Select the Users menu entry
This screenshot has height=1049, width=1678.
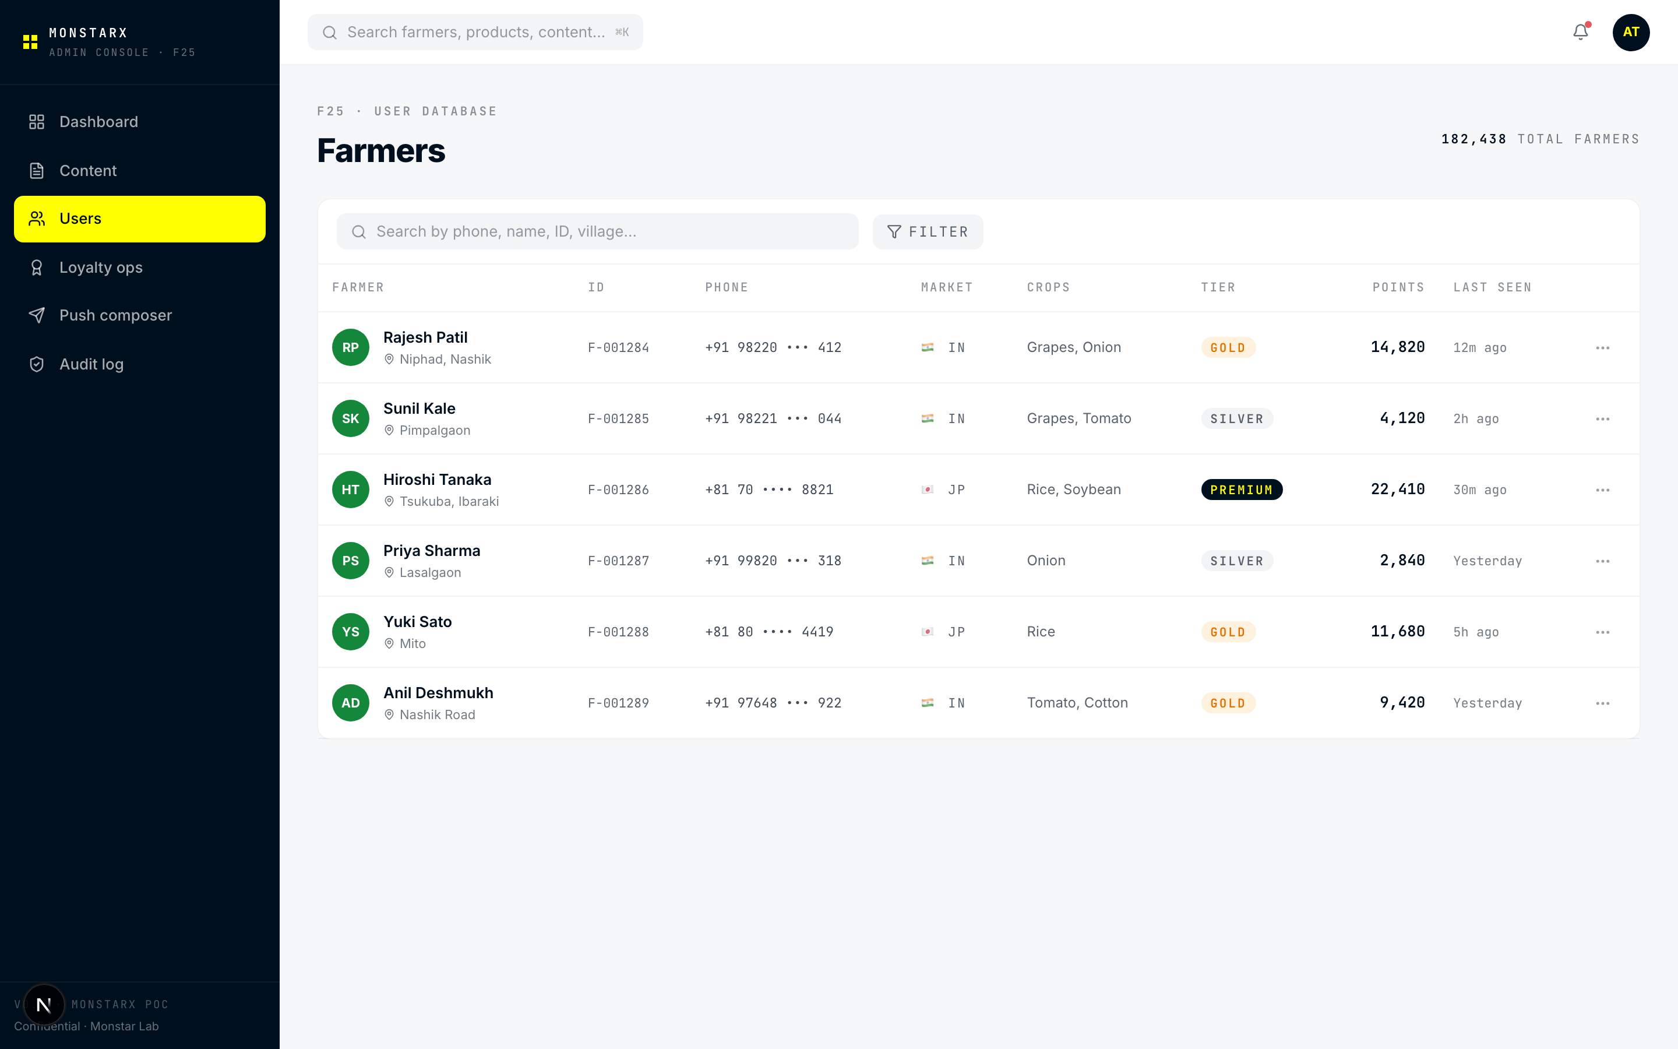click(x=80, y=219)
